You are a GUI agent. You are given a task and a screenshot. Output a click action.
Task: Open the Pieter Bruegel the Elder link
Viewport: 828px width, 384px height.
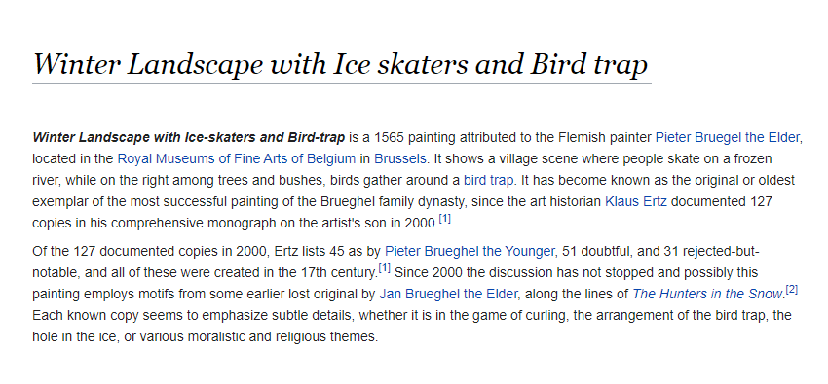(x=727, y=138)
